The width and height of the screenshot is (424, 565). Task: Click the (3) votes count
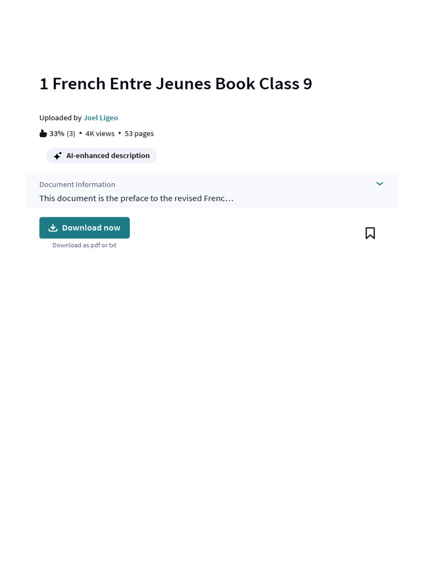(71, 134)
